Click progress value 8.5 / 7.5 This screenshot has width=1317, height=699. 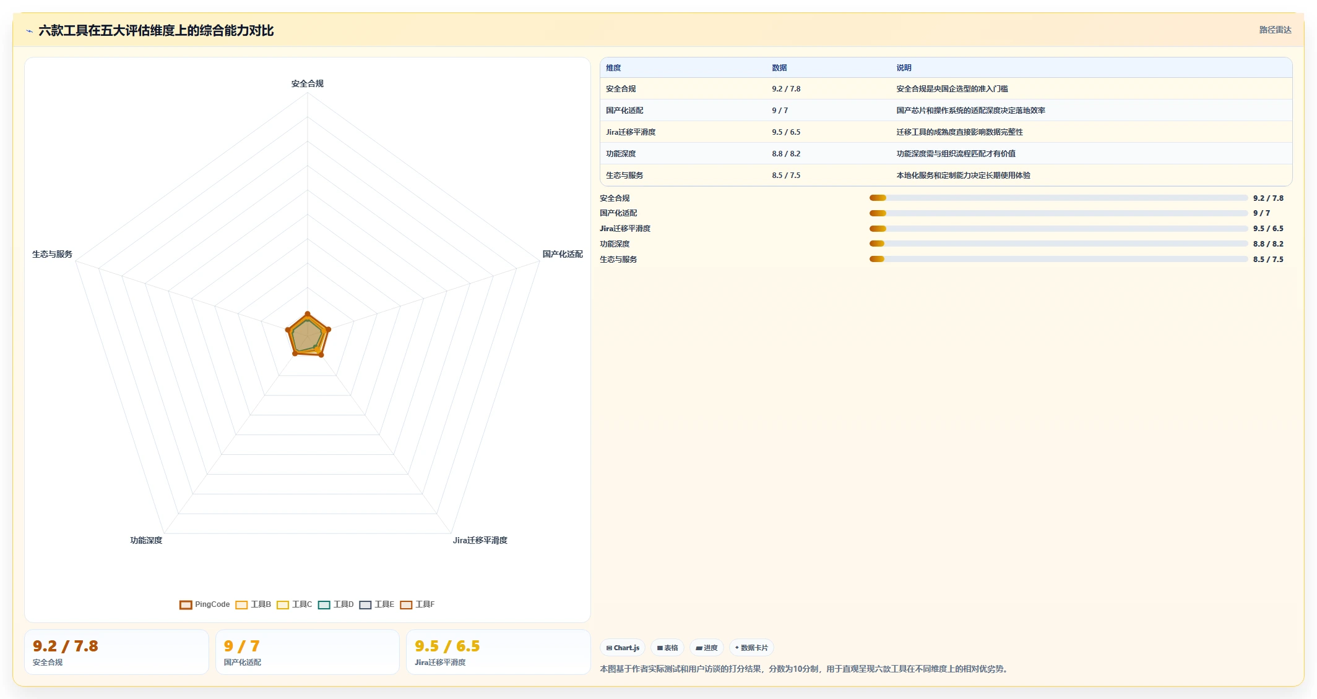tap(1268, 260)
